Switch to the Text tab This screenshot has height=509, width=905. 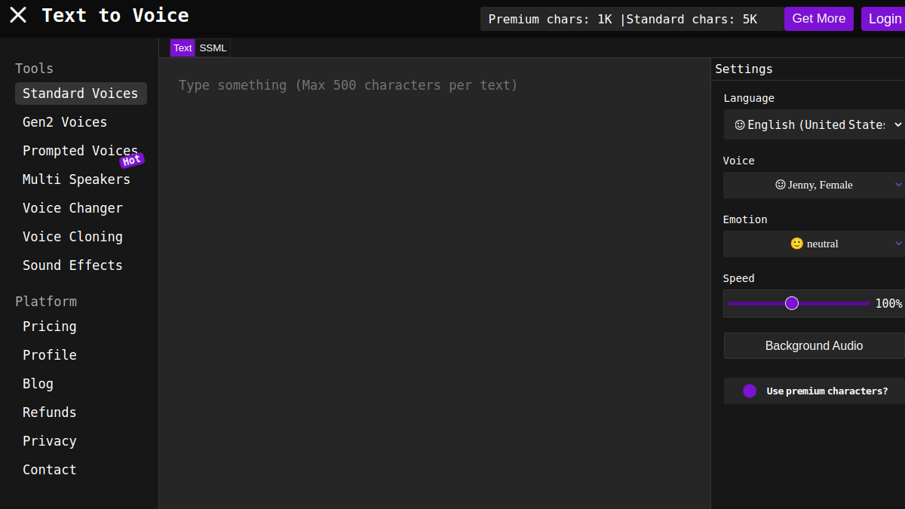coord(183,48)
